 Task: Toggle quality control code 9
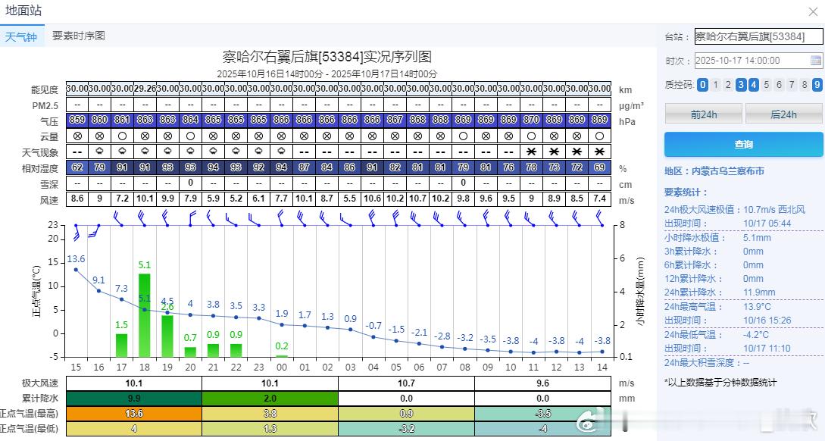coord(817,85)
